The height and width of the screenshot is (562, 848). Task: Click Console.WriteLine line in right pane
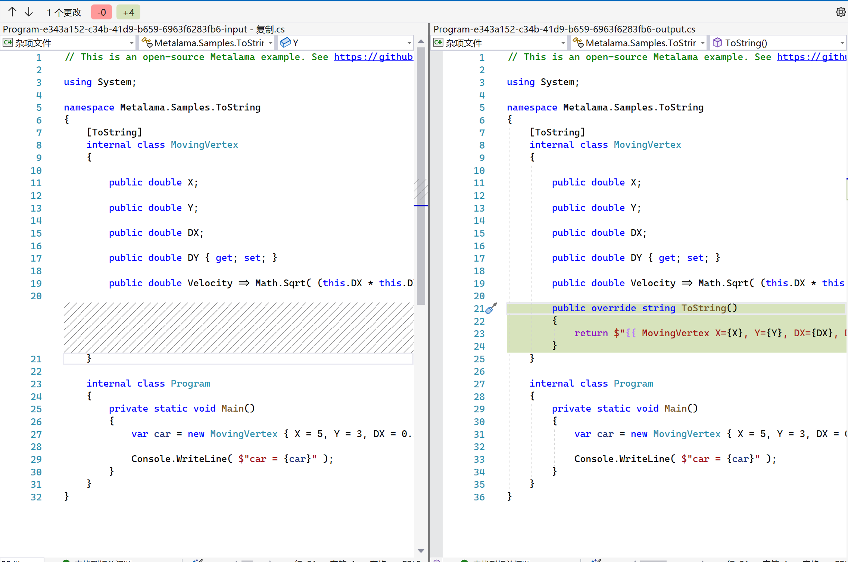coord(675,459)
